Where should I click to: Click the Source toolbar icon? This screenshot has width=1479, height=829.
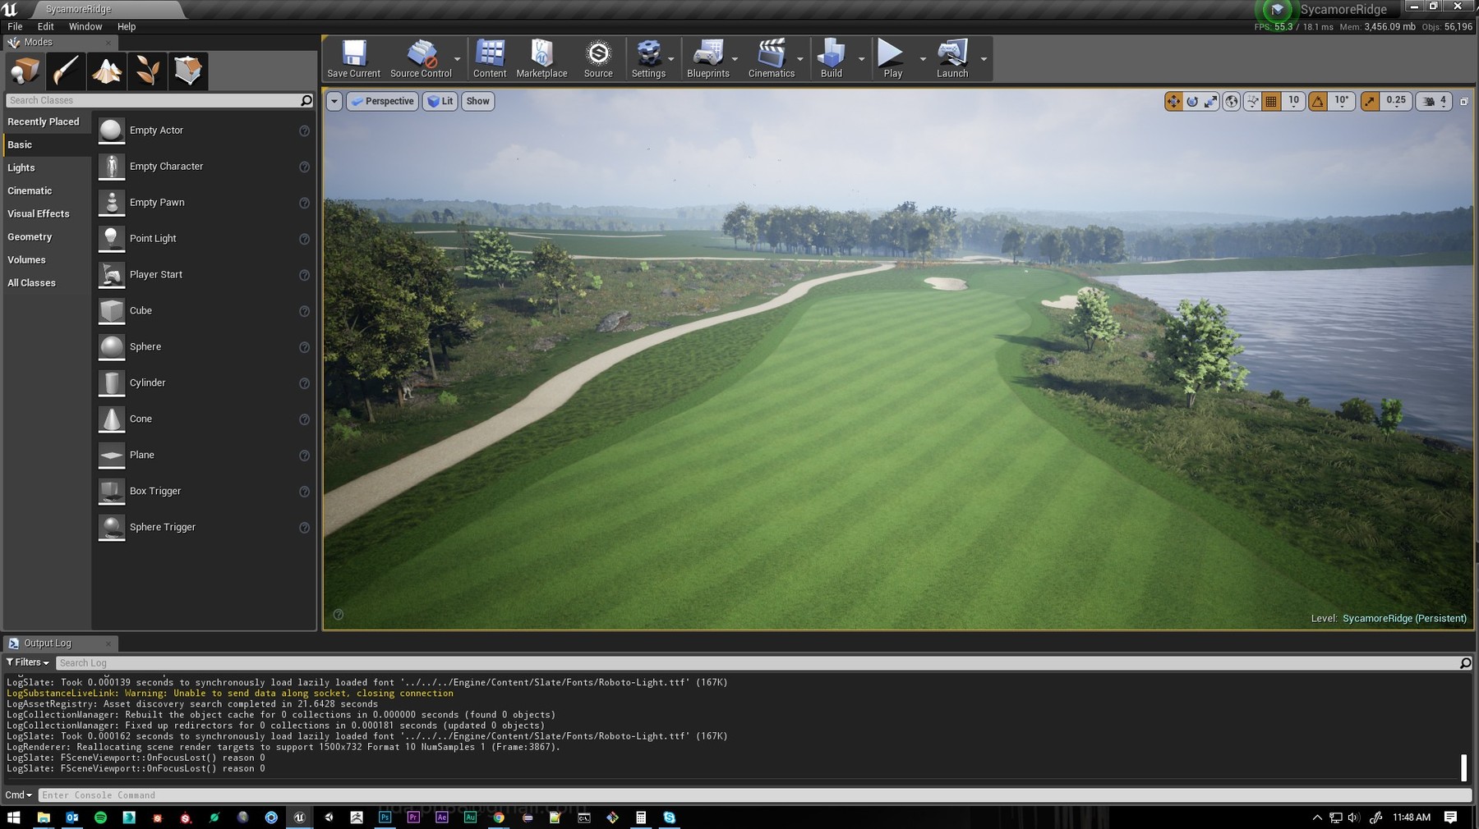coord(598,59)
